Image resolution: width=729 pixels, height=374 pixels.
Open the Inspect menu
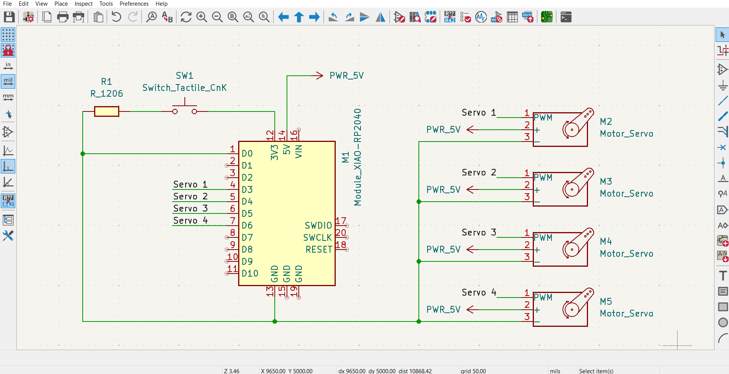83,3
